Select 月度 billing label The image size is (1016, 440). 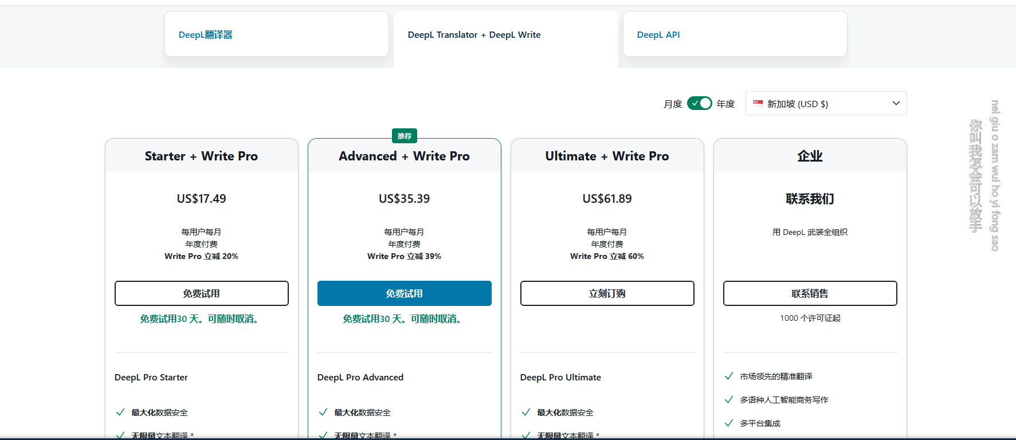point(673,104)
